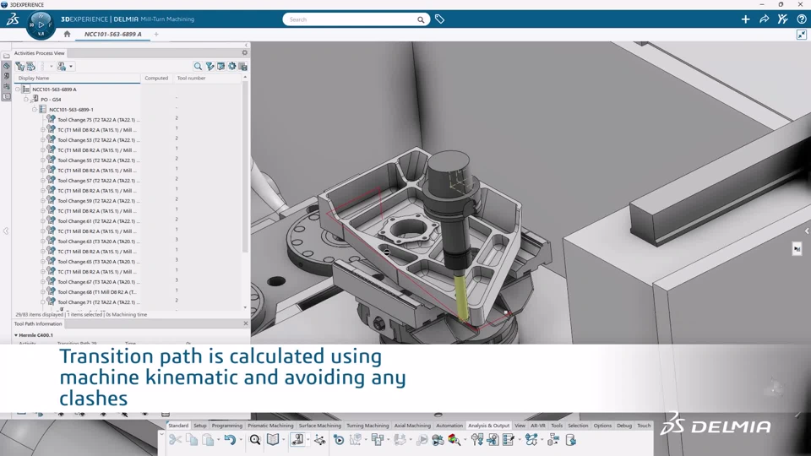Click the columns configuration icon
The image size is (811, 456).
click(x=220, y=66)
